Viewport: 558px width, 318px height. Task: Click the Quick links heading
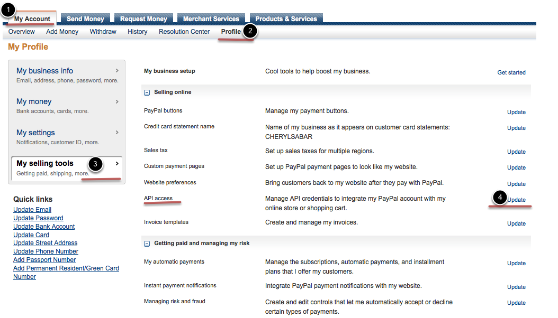click(33, 199)
